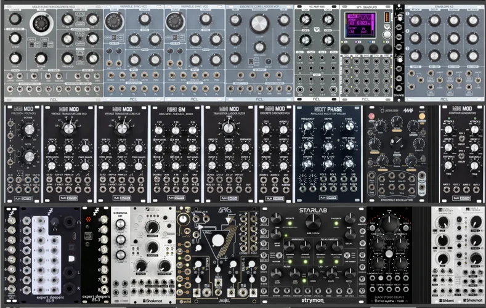
Task: Click the NOTE knob on Mini Mod Precision Voltages
Action: click(29, 156)
